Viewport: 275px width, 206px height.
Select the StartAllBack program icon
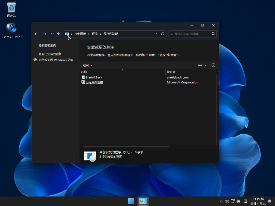(83, 77)
